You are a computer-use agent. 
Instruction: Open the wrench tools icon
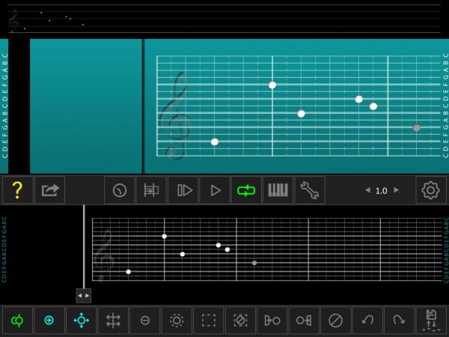tap(310, 190)
